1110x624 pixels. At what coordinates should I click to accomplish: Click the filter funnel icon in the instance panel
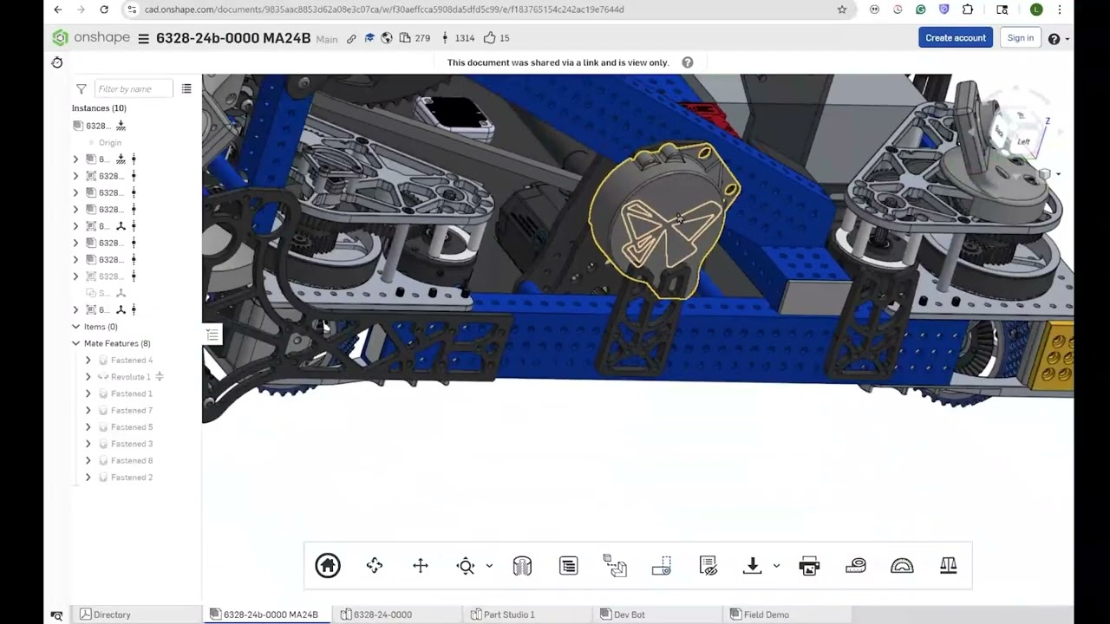pyautogui.click(x=82, y=88)
